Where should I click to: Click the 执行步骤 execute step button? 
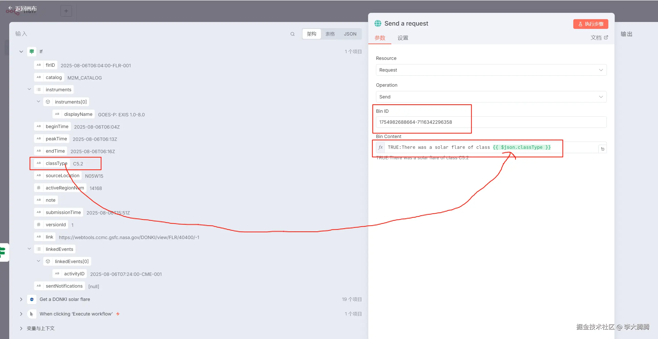click(590, 24)
